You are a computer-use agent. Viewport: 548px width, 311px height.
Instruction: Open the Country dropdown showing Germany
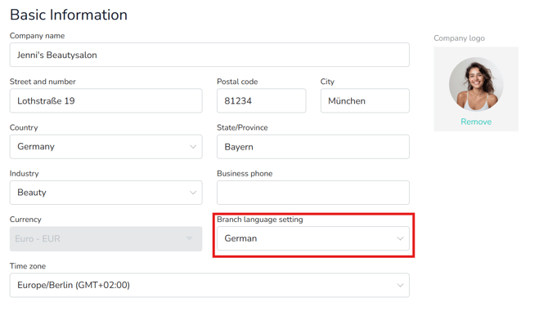[106, 147]
